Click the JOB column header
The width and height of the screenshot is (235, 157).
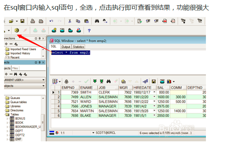click(x=108, y=88)
